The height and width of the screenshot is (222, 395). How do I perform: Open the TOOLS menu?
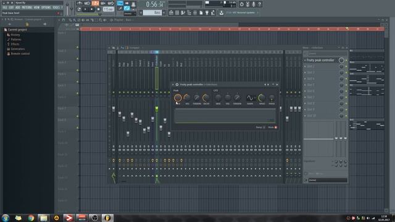point(56,8)
